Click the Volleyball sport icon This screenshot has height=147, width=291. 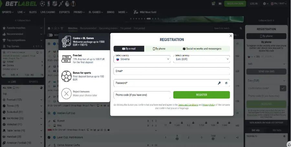tap(4, 124)
